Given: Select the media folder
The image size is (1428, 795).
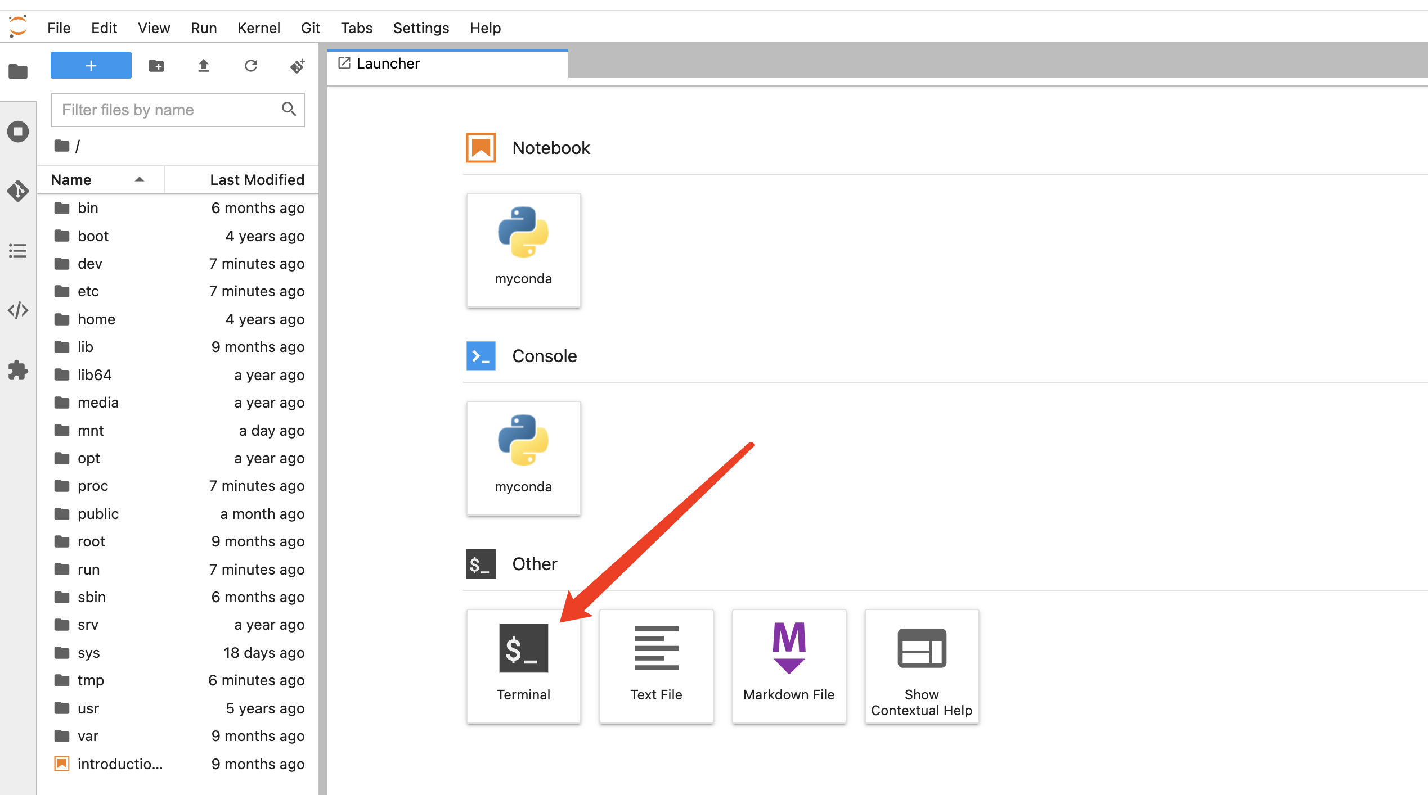Looking at the screenshot, I should (x=178, y=403).
